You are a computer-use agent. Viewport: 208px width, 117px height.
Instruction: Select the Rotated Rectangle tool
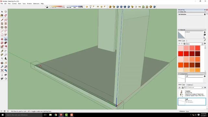(6, 24)
